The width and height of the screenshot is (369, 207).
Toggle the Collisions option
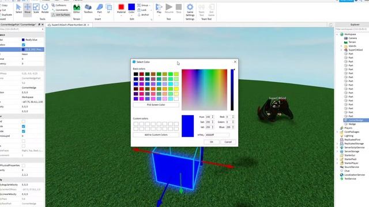point(59,5)
